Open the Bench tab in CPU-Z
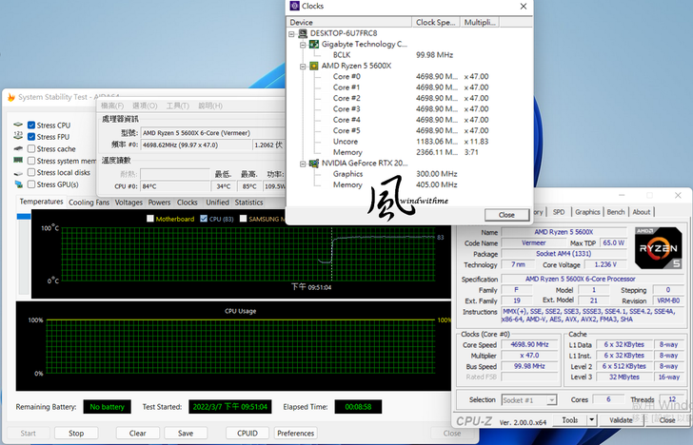 pos(616,212)
